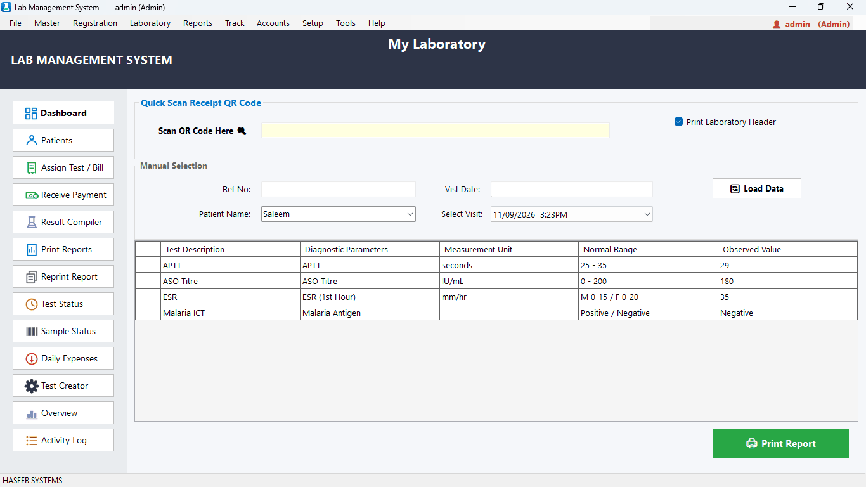The height and width of the screenshot is (487, 866).
Task: Click the Observed Value column header
Action: [787, 249]
